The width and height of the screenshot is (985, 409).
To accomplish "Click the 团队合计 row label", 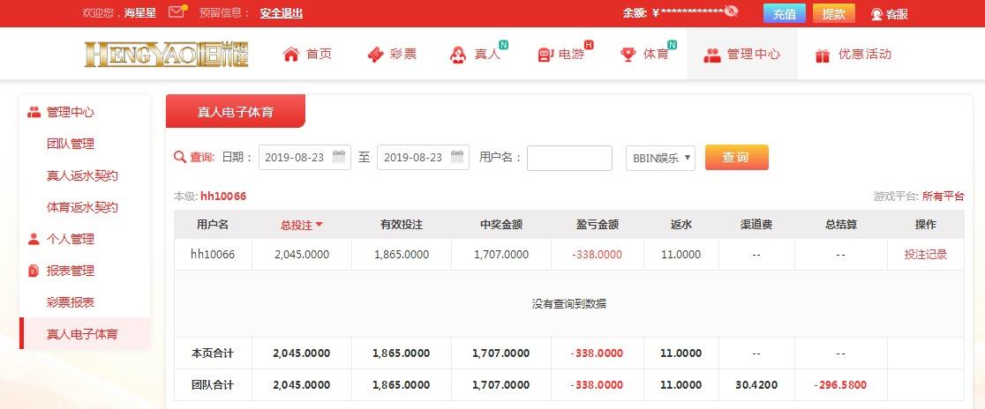I will pyautogui.click(x=213, y=384).
